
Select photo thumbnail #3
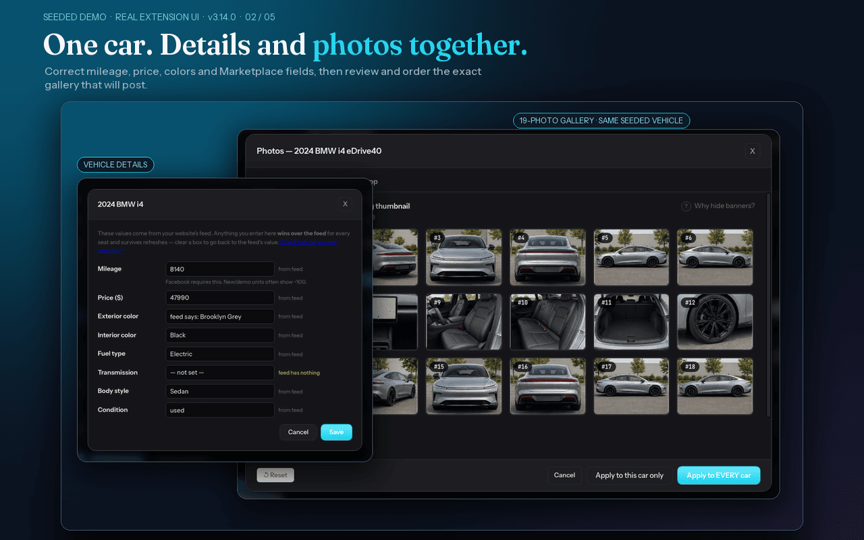(464, 257)
